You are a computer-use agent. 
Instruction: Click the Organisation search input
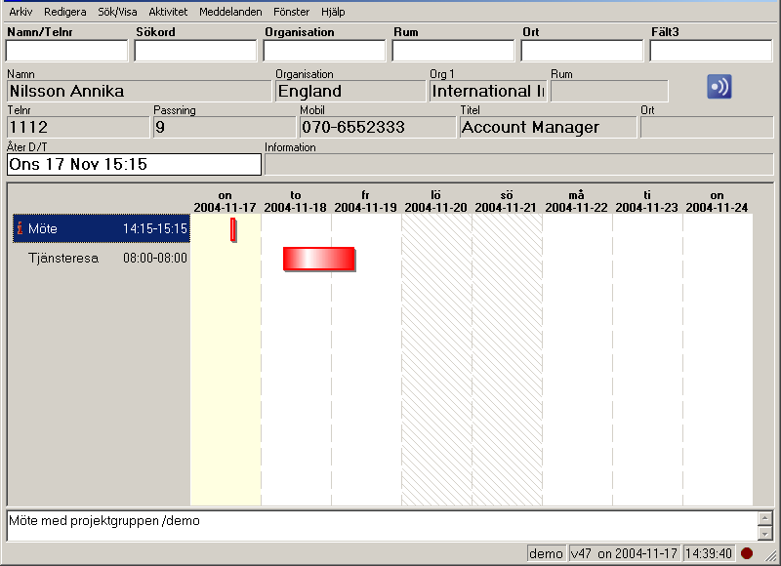point(324,51)
